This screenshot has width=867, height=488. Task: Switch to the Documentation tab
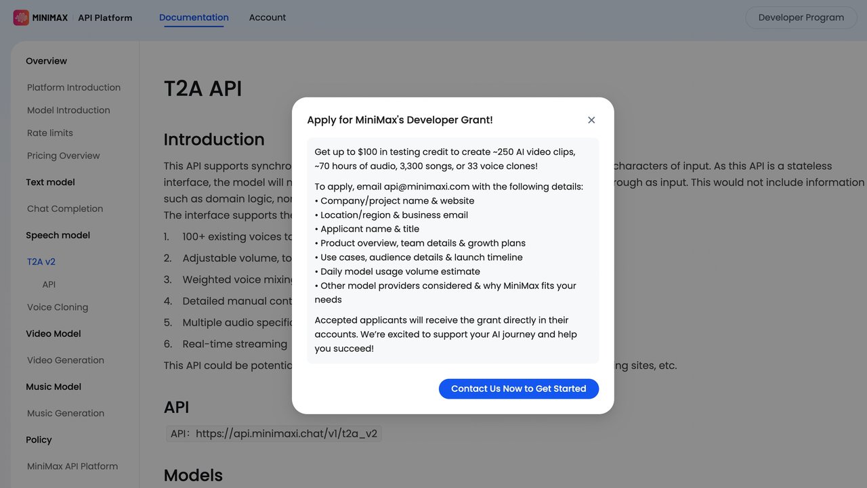coord(194,18)
